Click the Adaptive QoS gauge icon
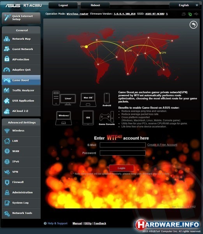Image resolution: width=203 pixels, height=234 pixels. pos(7,69)
